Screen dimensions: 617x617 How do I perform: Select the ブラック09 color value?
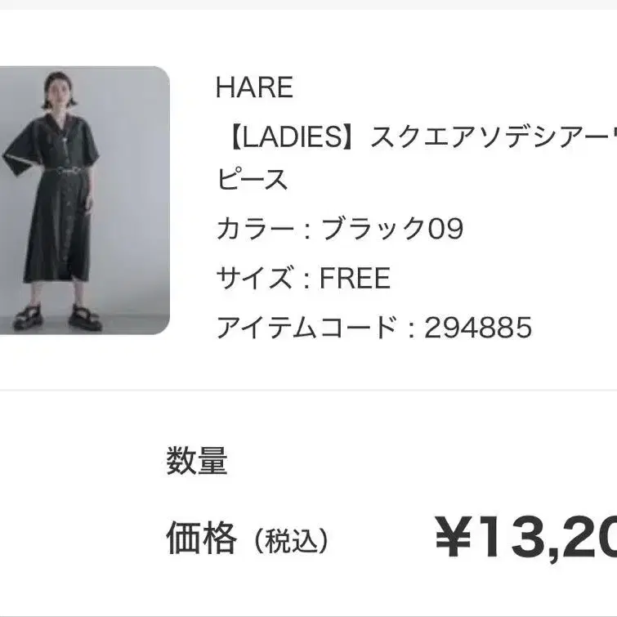392,229
